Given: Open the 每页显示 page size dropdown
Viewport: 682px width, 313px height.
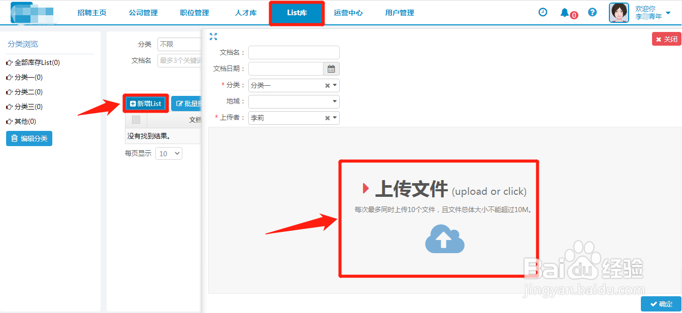Looking at the screenshot, I should [169, 153].
